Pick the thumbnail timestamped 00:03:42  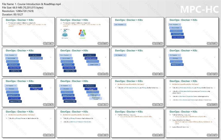83,62
